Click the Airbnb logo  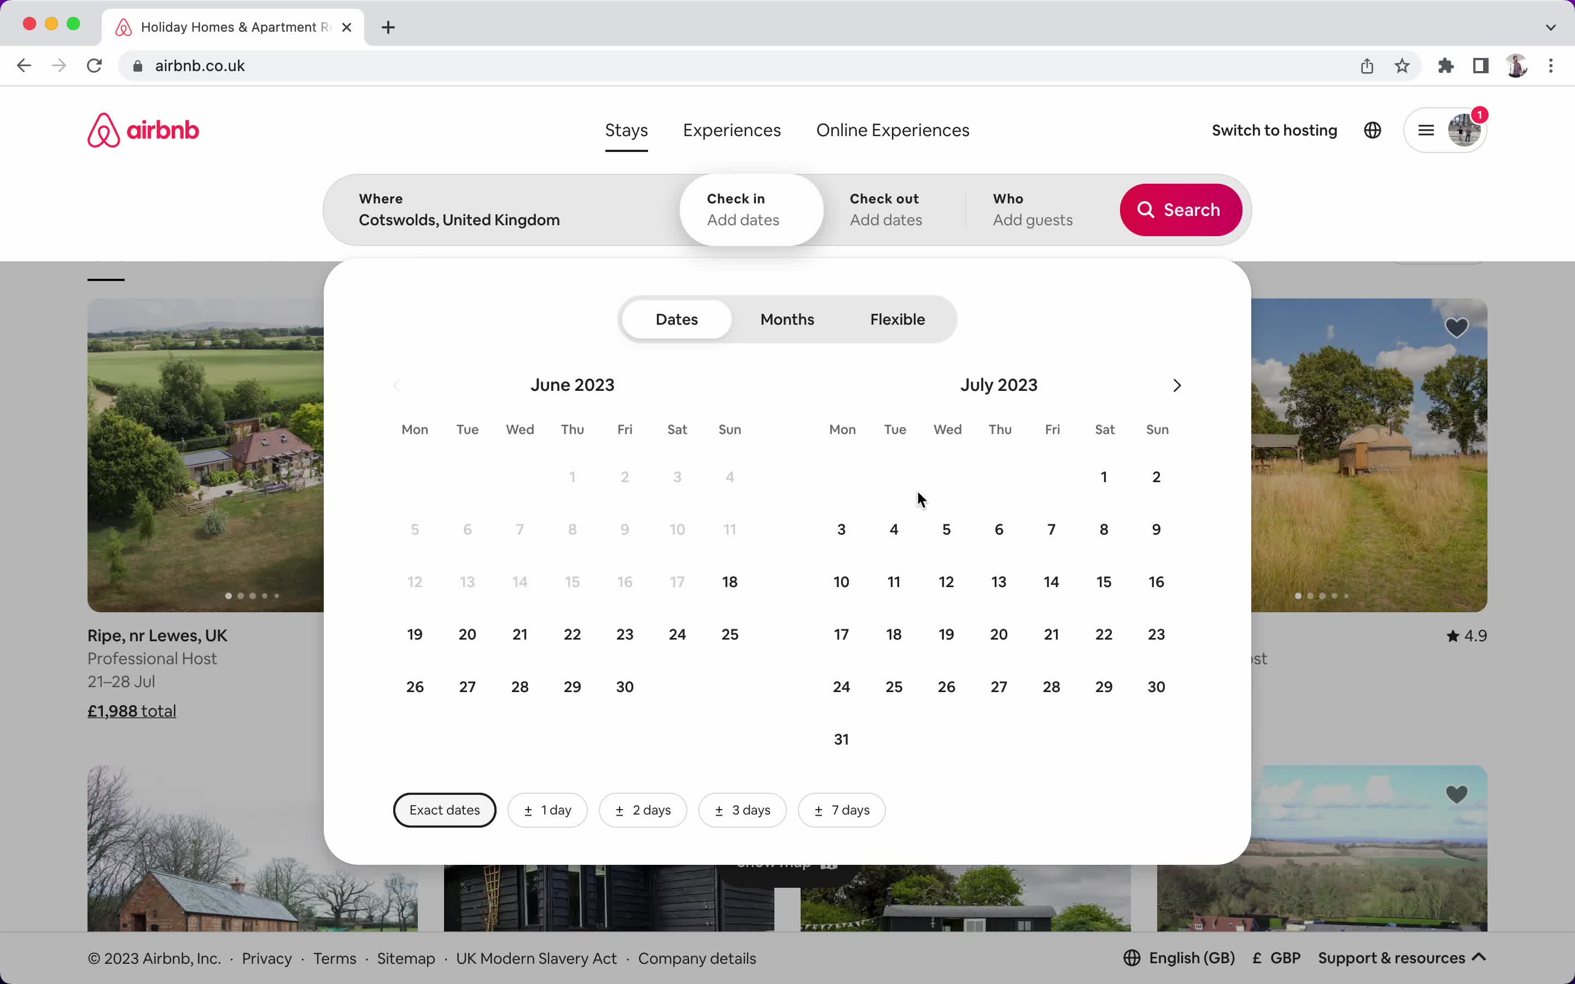tap(143, 130)
